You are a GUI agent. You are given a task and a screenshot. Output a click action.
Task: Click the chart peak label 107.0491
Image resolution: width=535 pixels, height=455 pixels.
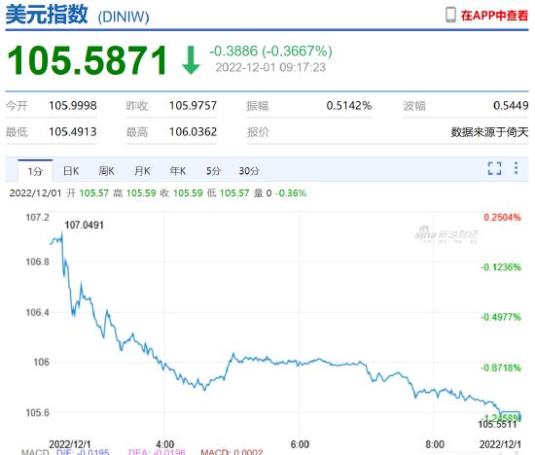click(84, 226)
